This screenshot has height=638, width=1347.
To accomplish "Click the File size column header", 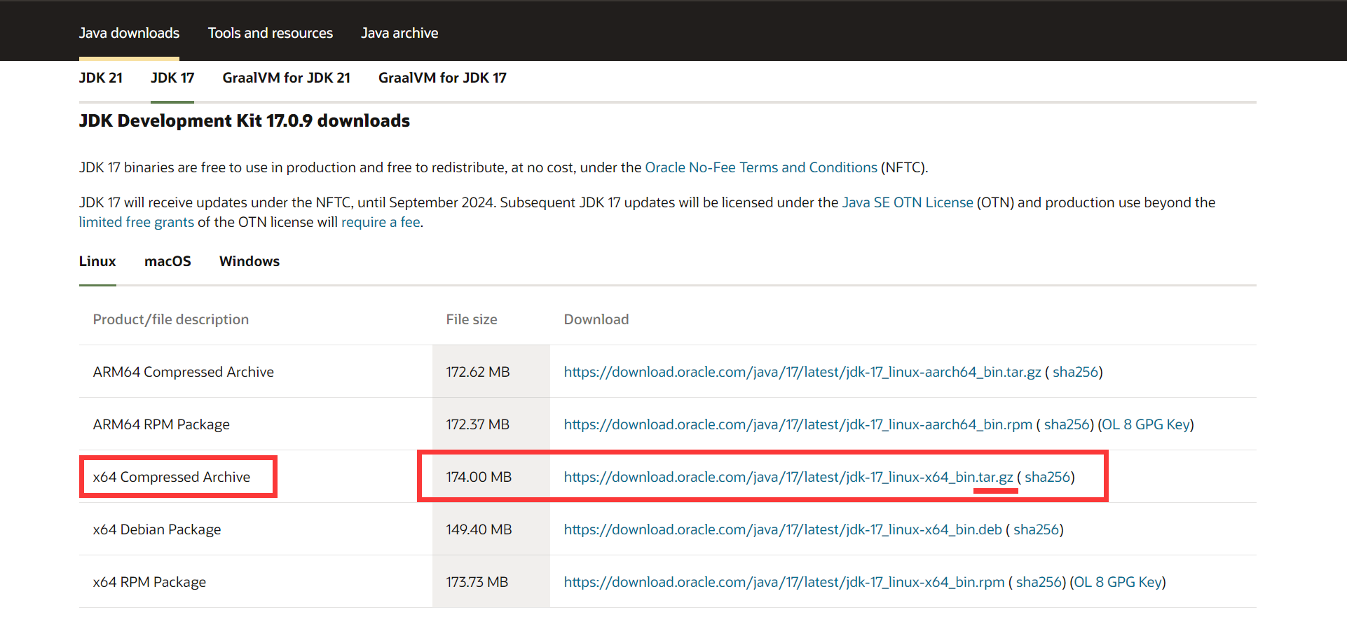I will click(472, 319).
